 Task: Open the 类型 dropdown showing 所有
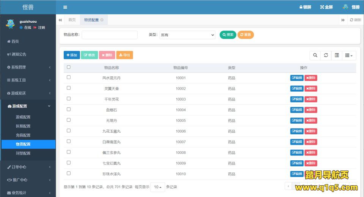tap(187, 35)
